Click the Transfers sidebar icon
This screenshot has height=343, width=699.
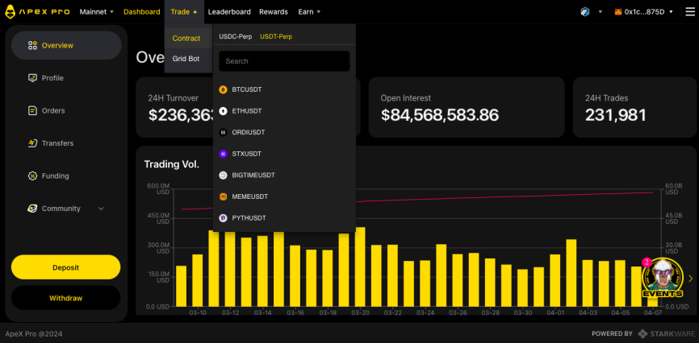tap(32, 143)
